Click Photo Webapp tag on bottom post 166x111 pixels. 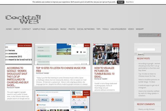pyautogui.click(x=86, y=94)
